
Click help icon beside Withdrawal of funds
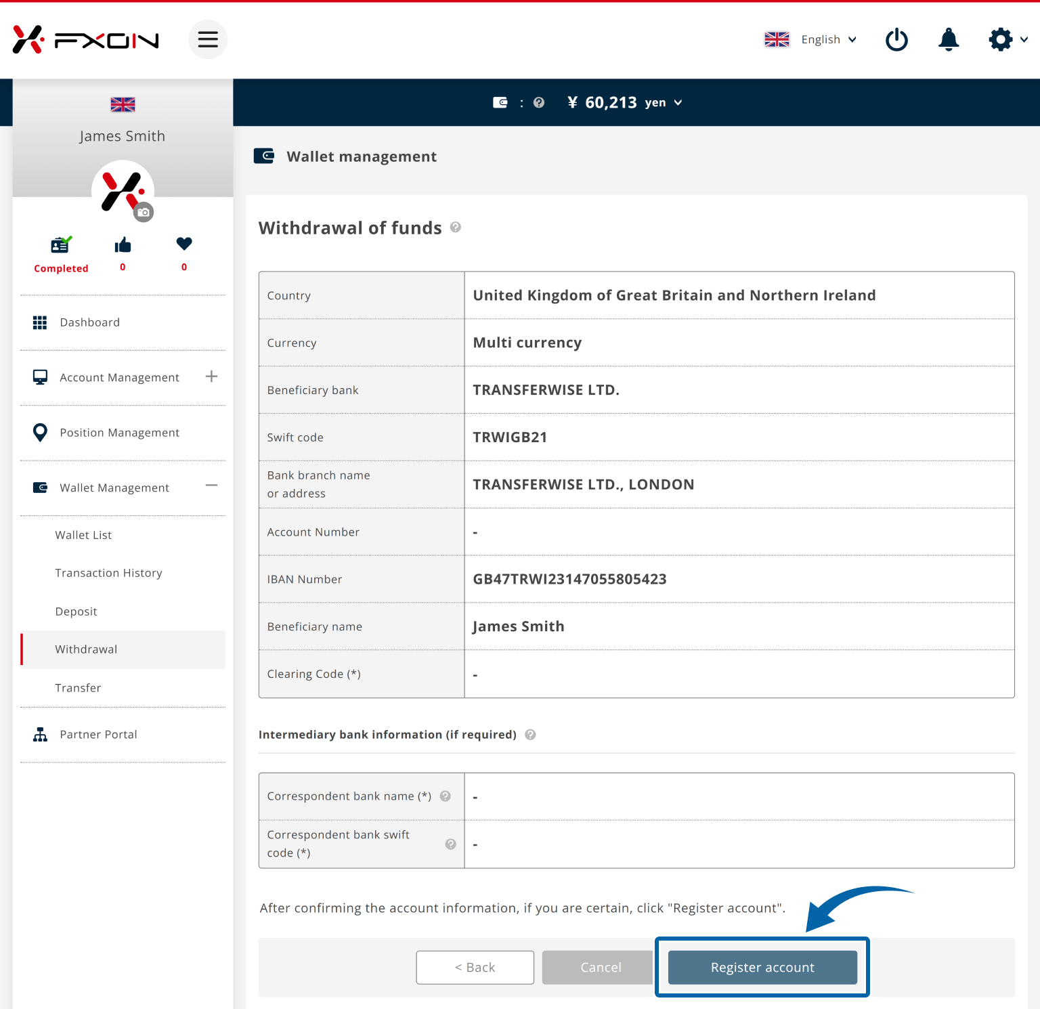[456, 227]
